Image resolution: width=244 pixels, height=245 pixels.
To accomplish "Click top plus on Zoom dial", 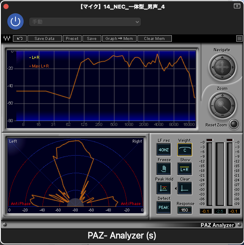I will pos(223,95).
